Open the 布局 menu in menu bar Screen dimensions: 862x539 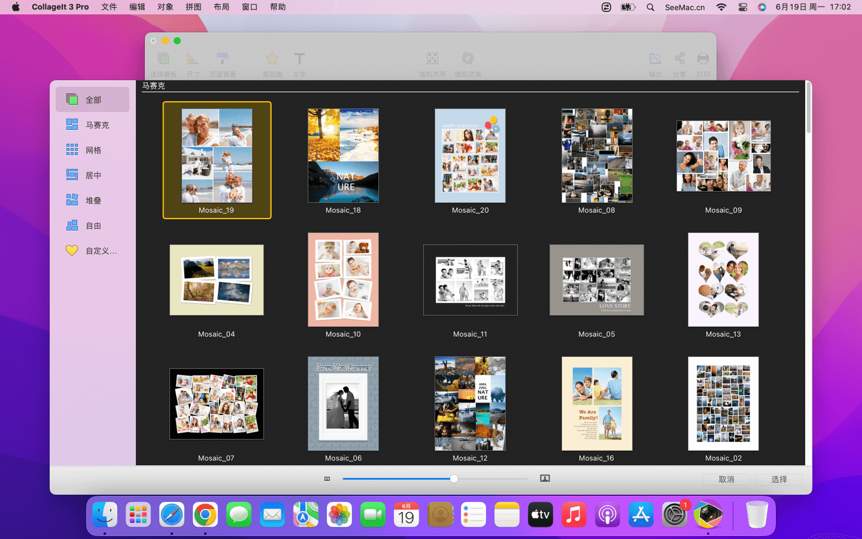221,7
